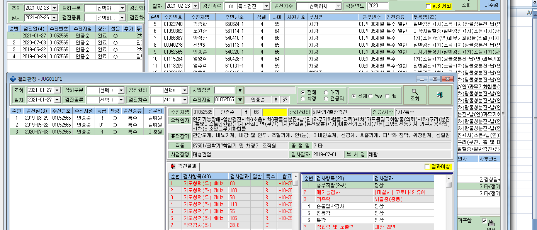Click the 조회 button in top window
The image size is (537, 230).
(x=466, y=5)
